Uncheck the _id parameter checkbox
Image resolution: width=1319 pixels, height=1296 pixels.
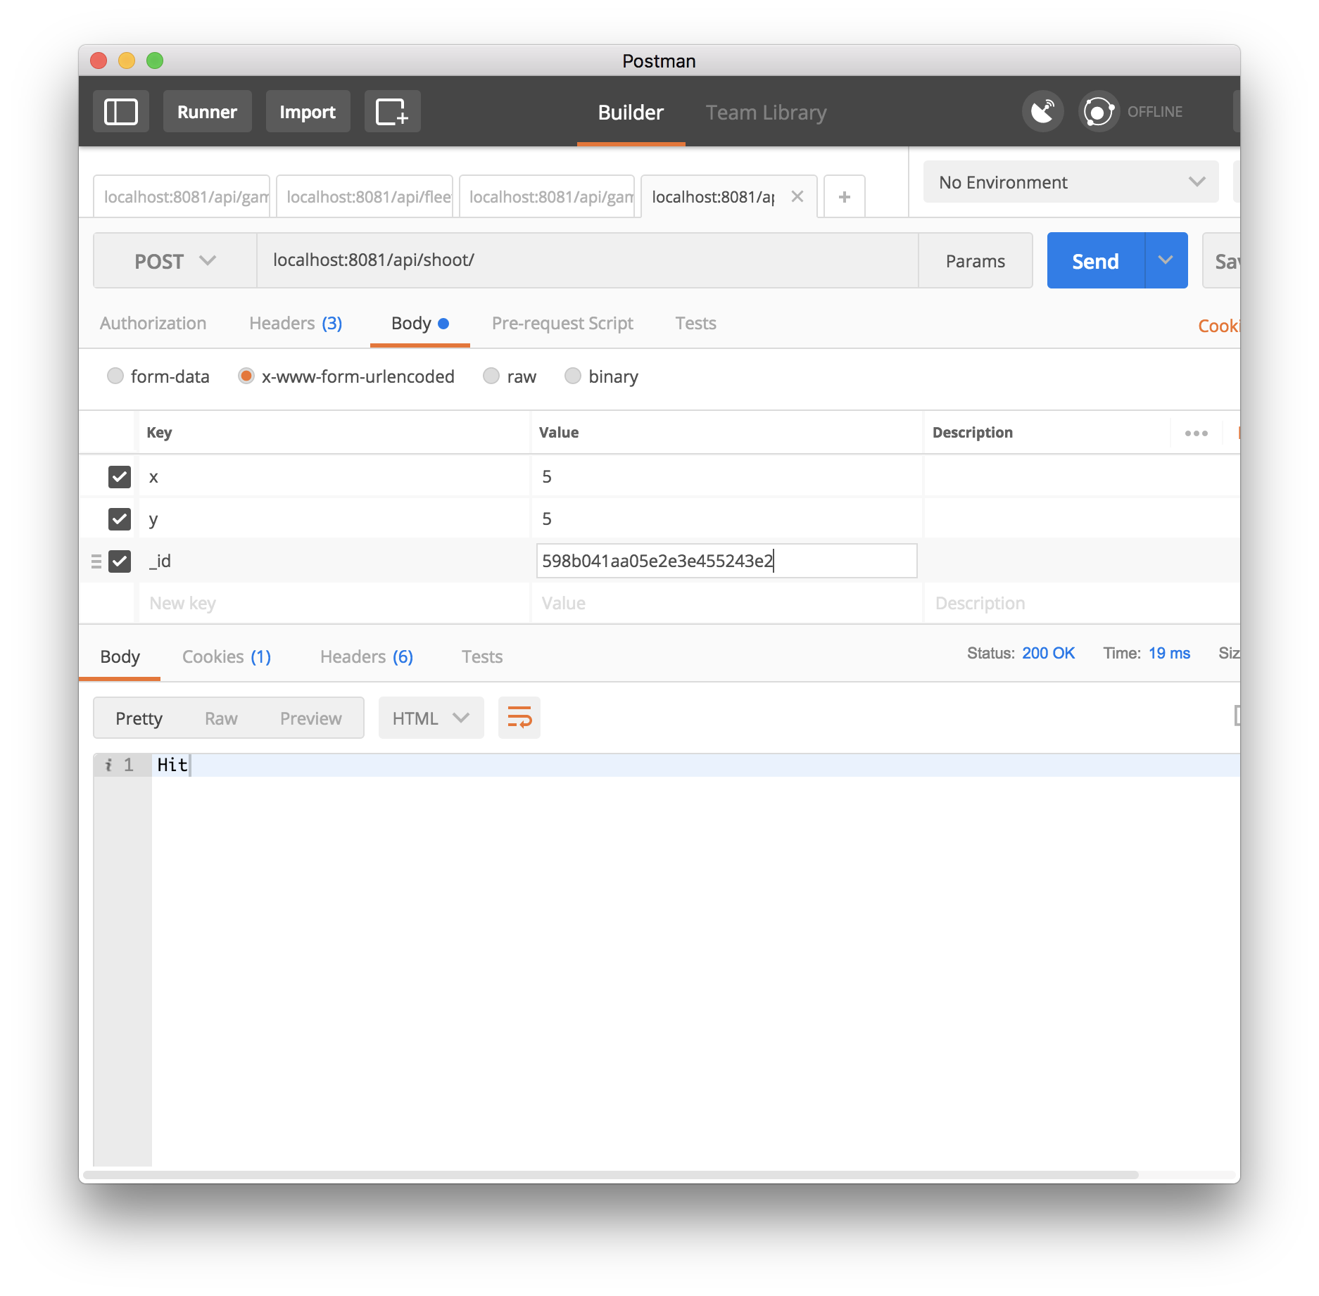[x=120, y=561]
